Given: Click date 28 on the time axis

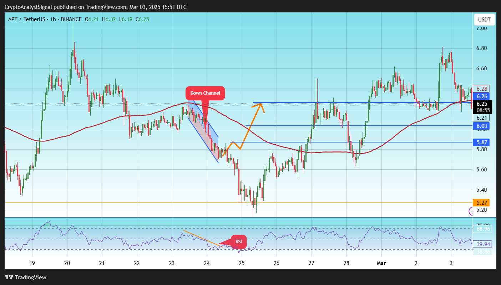Looking at the screenshot, I should pyautogui.click(x=346, y=263).
